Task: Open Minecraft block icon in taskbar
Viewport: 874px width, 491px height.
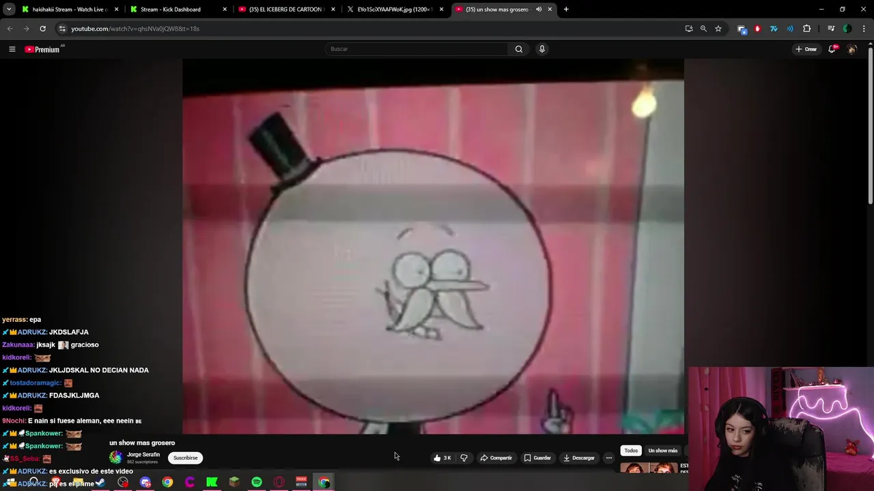Action: tap(234, 482)
